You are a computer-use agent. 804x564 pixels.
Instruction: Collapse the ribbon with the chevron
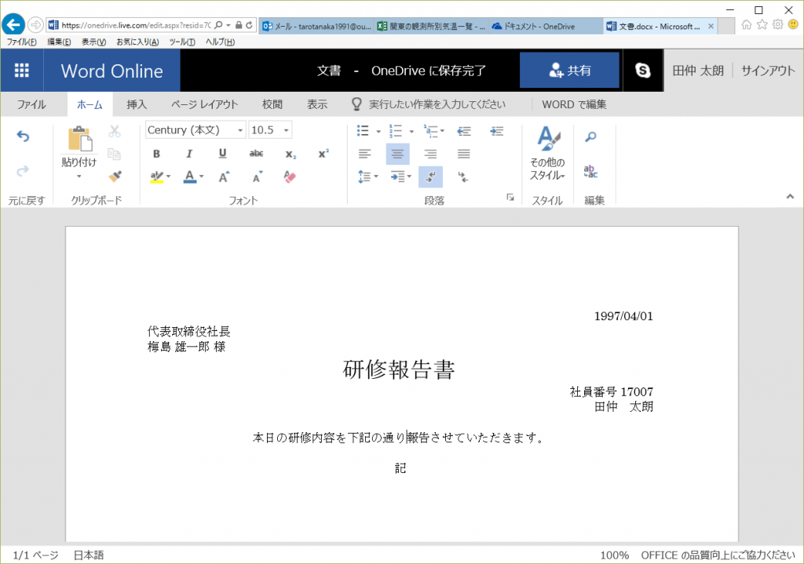click(790, 197)
